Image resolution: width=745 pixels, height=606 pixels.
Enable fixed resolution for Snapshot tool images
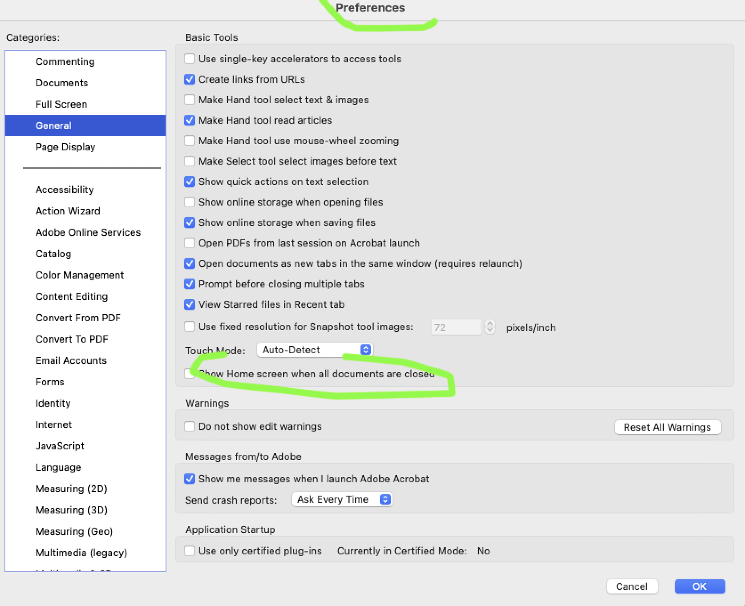(x=190, y=327)
